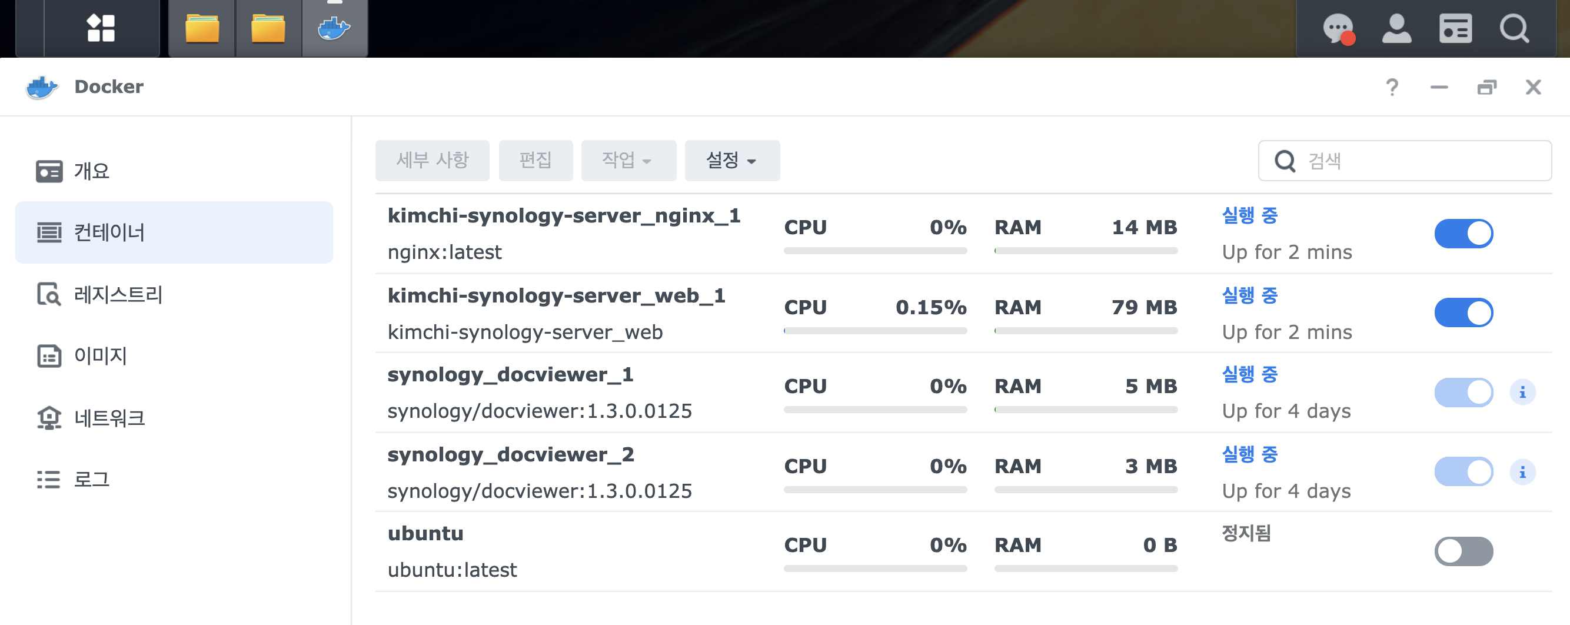
Task: Show info for synology_docviewer_1 container
Action: [1522, 392]
